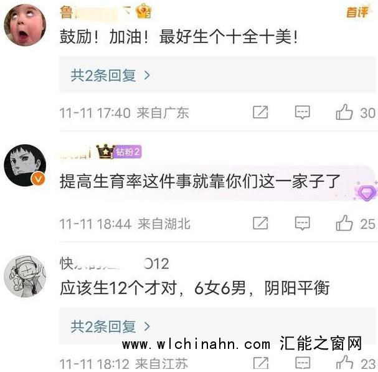Open username starting with 快 ending 012
This screenshot has width=378, height=372.
[x=115, y=263]
